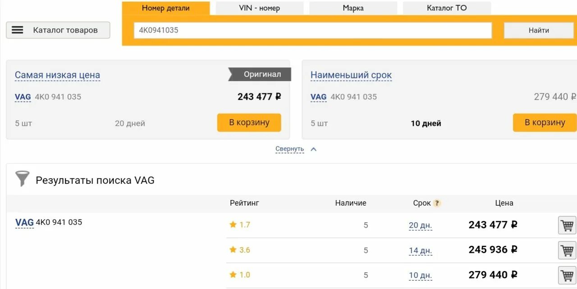Viewport: 577px width, 289px height.
Task: Click the star rating 1.7 icon
Action: (x=233, y=225)
